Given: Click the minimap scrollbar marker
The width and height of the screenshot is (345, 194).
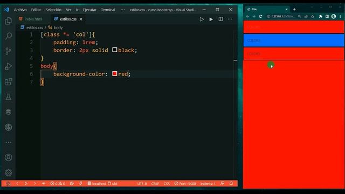Looking at the screenshot, I should tap(236, 60).
